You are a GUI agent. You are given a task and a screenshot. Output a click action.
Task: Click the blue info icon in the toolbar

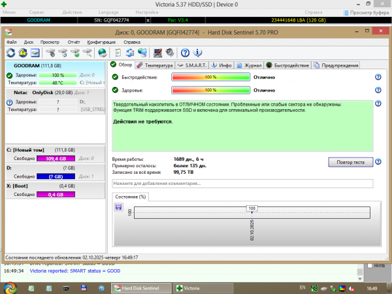pos(198,53)
